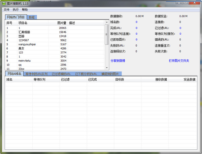Click the 描述 column header

pos(86,23)
